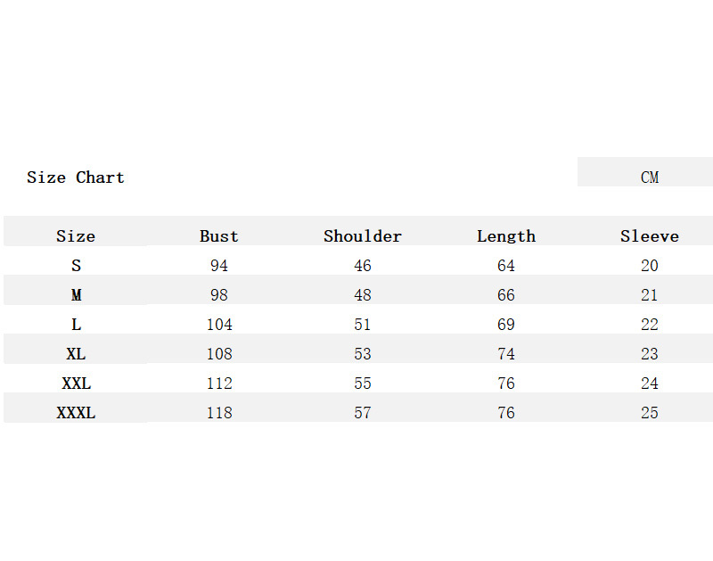This screenshot has height=561, width=713.
Task: Click the L size row label
Action: click(76, 325)
